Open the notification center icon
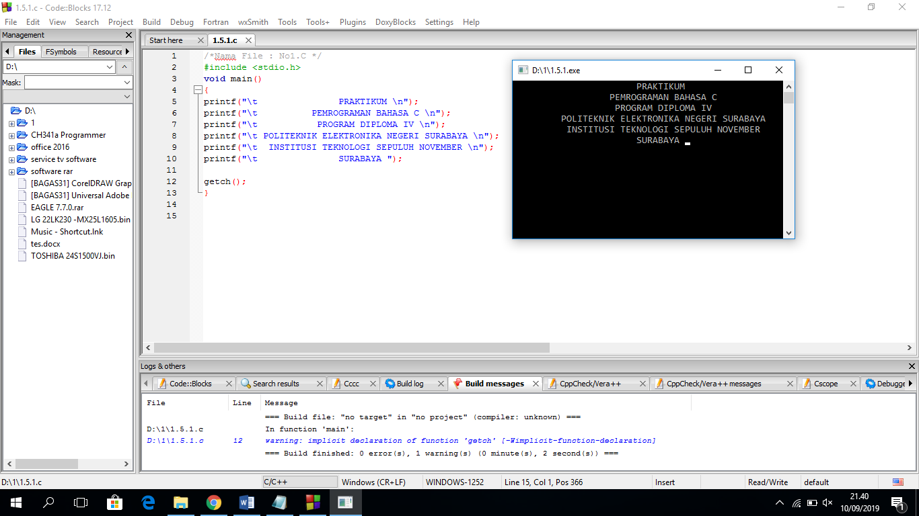 (x=897, y=503)
